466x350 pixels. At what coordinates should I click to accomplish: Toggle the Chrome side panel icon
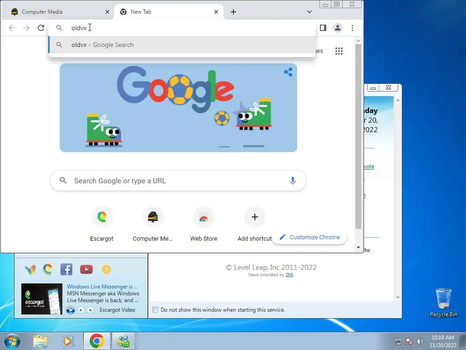tap(323, 28)
